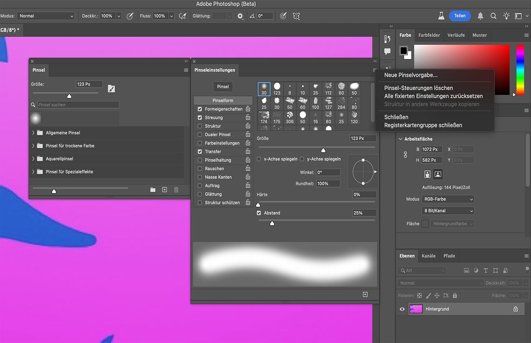Click the symmetry butterfly icon in options bar
This screenshot has height=343, width=531.
(x=296, y=16)
